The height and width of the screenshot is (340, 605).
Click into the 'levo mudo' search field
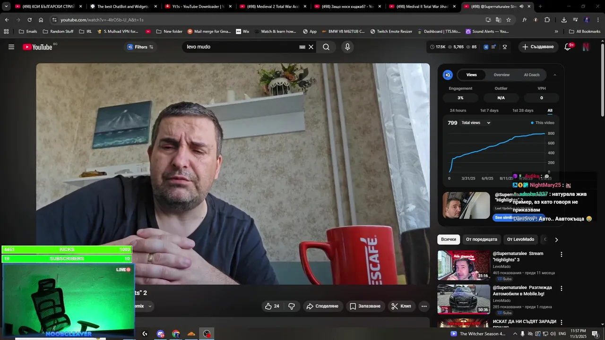pyautogui.click(x=241, y=47)
